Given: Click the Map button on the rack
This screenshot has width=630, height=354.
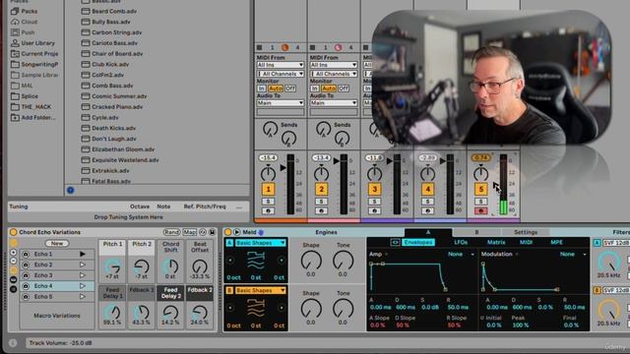Looking at the screenshot, I should [190, 232].
